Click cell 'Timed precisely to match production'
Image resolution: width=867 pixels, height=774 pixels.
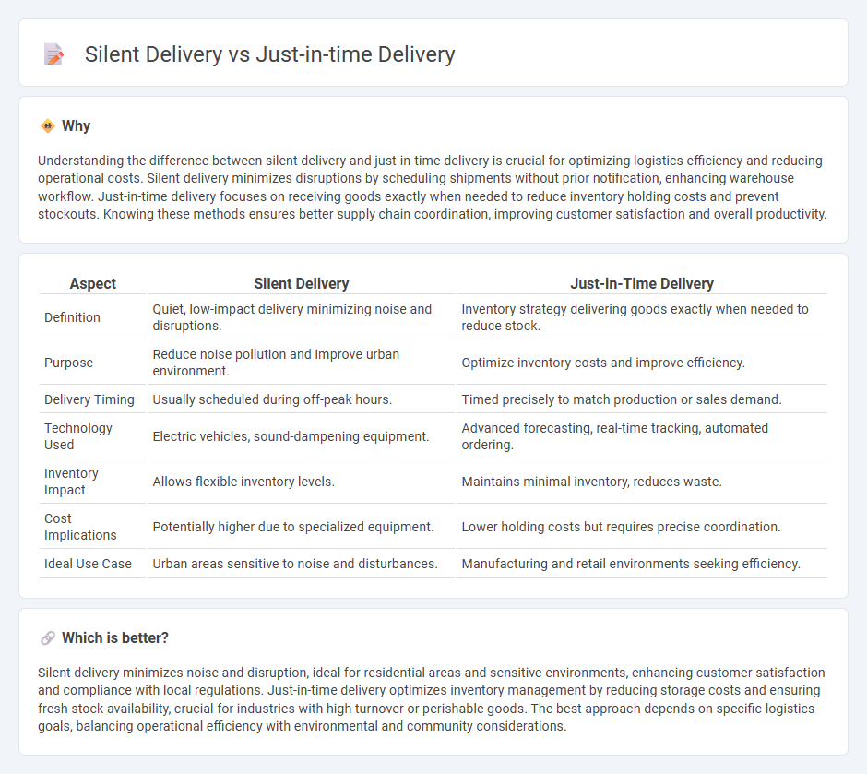coord(642,399)
